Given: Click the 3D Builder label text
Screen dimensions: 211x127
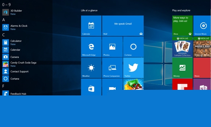Looking at the screenshot, I should pyautogui.click(x=16, y=11).
